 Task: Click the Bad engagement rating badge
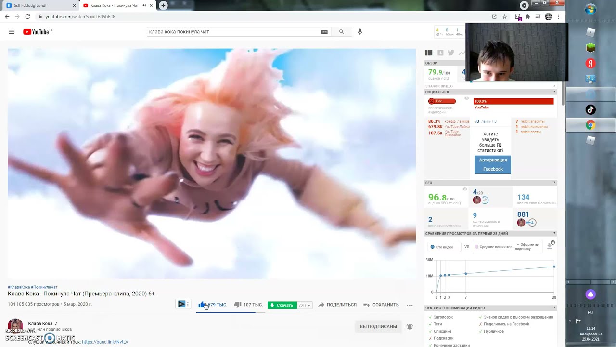tap(442, 101)
